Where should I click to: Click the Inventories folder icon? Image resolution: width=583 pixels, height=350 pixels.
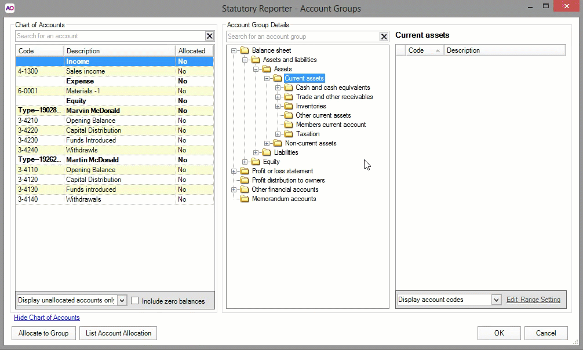(289, 106)
